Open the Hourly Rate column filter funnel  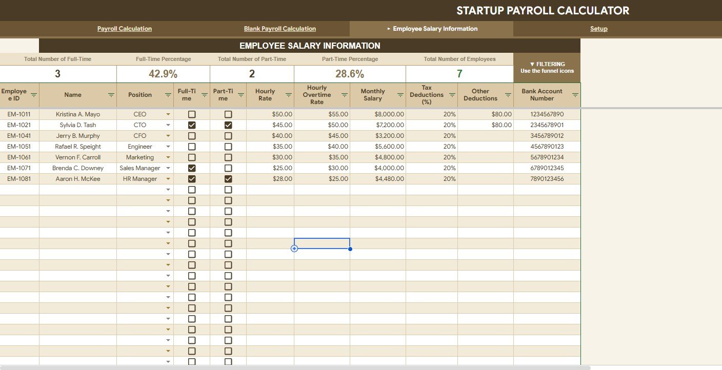pyautogui.click(x=288, y=95)
